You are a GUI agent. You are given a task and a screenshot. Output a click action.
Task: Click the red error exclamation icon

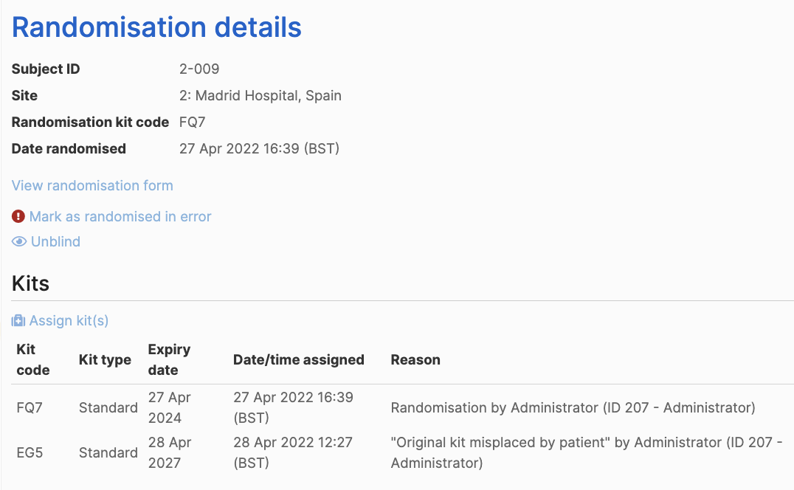coord(18,217)
